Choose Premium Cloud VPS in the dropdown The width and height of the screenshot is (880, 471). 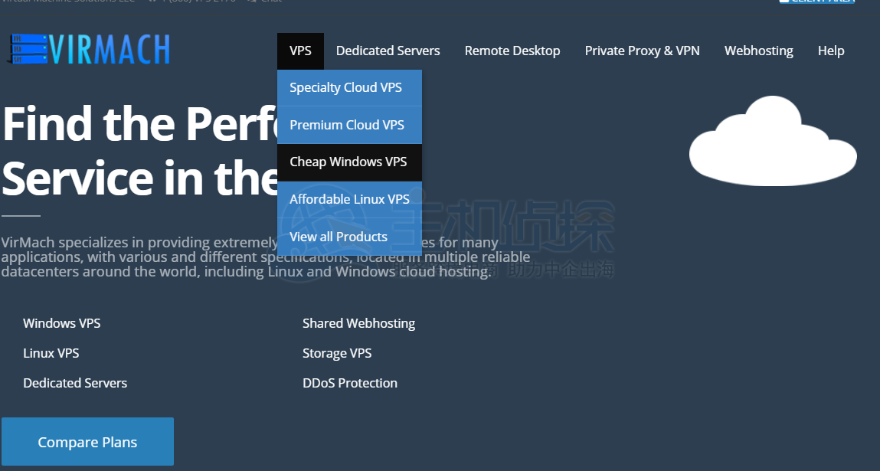[x=347, y=125]
